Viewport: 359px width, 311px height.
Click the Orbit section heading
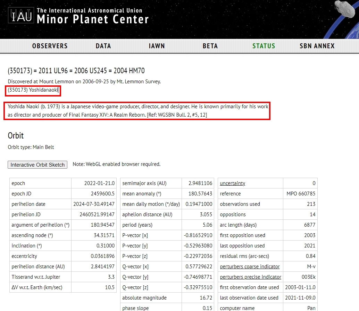pos(16,136)
